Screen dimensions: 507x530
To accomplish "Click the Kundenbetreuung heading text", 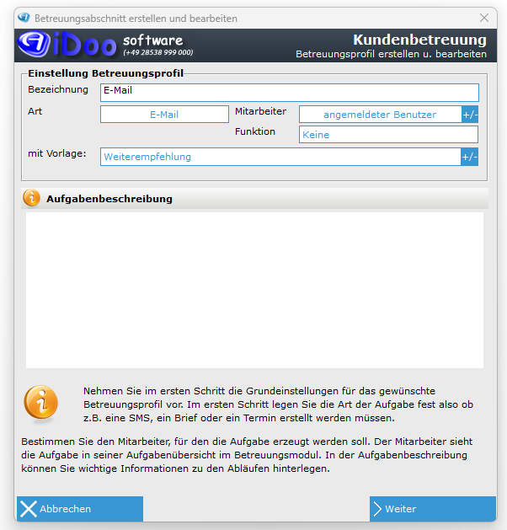I will (420, 40).
